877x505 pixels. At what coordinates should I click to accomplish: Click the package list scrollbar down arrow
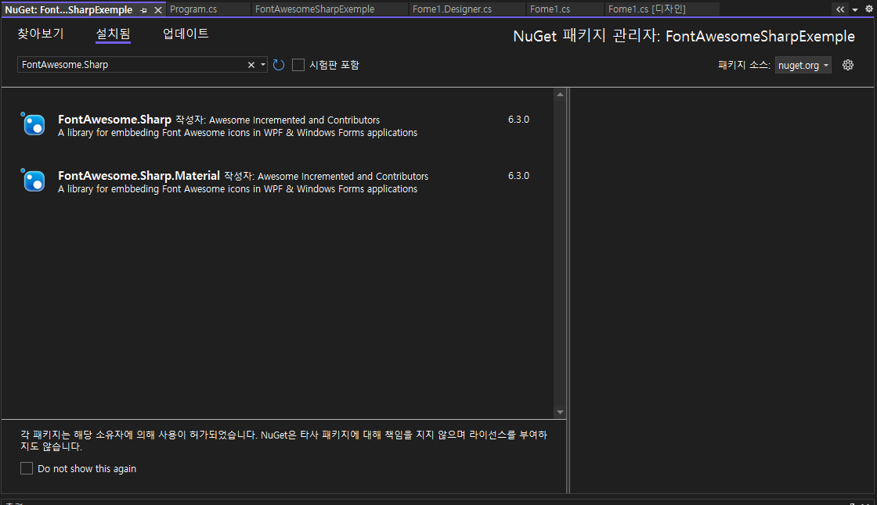pos(560,412)
